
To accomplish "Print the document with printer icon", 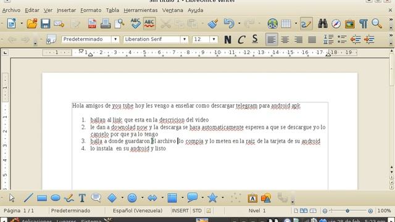I will (106, 23).
